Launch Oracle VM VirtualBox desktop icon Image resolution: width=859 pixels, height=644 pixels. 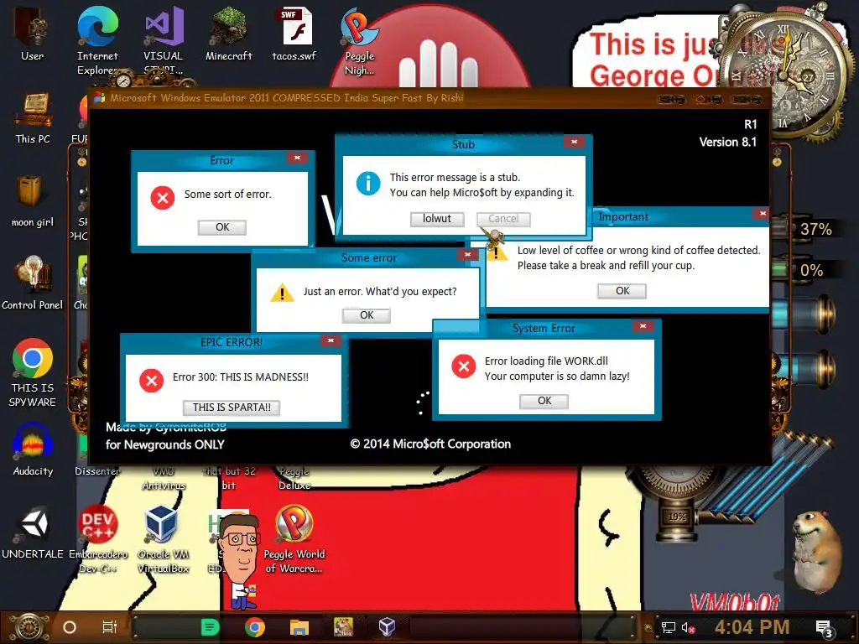(x=163, y=539)
